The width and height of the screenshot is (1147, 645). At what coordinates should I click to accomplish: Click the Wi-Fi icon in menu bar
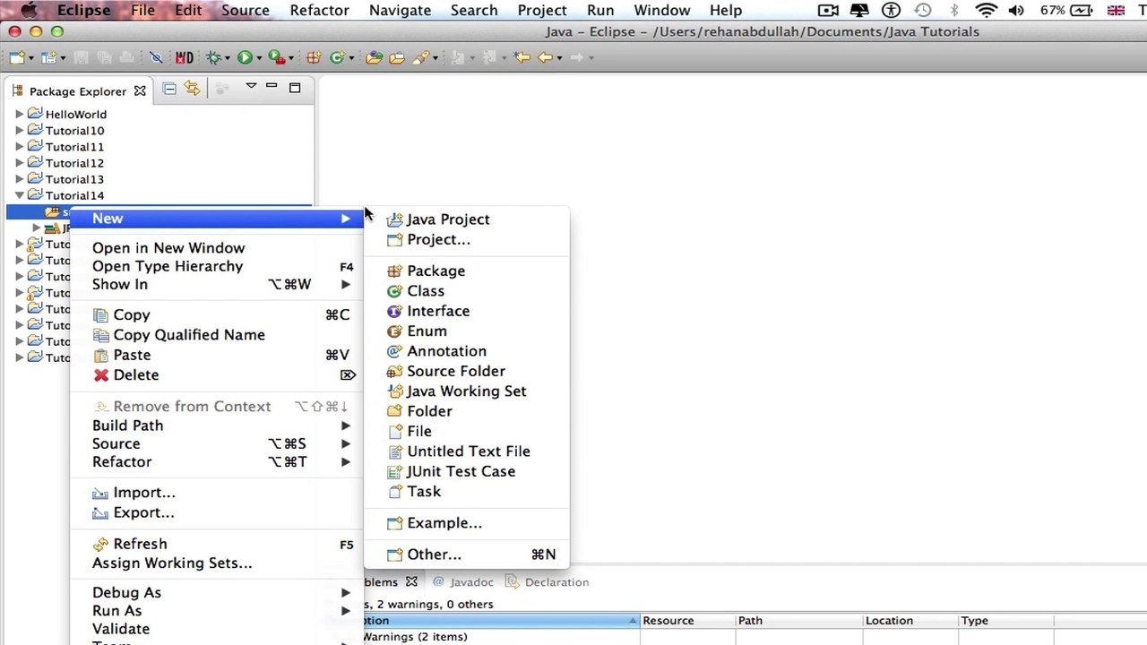[x=986, y=11]
